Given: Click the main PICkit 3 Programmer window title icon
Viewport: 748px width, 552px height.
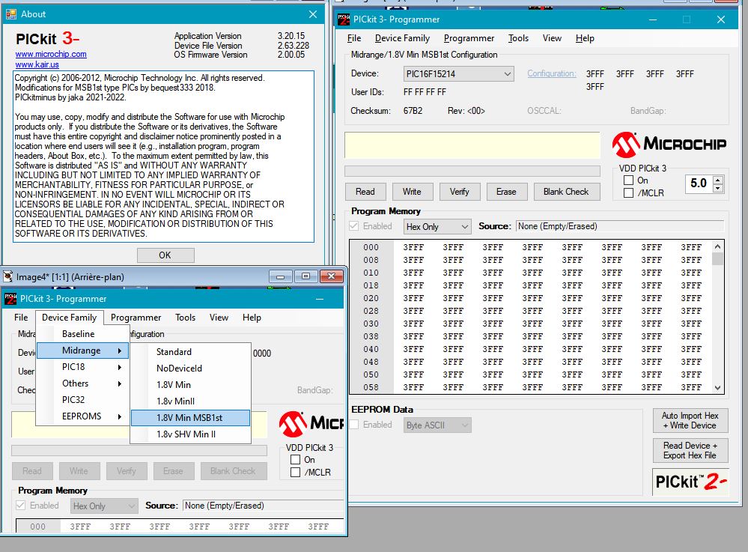Looking at the screenshot, I should coord(344,19).
